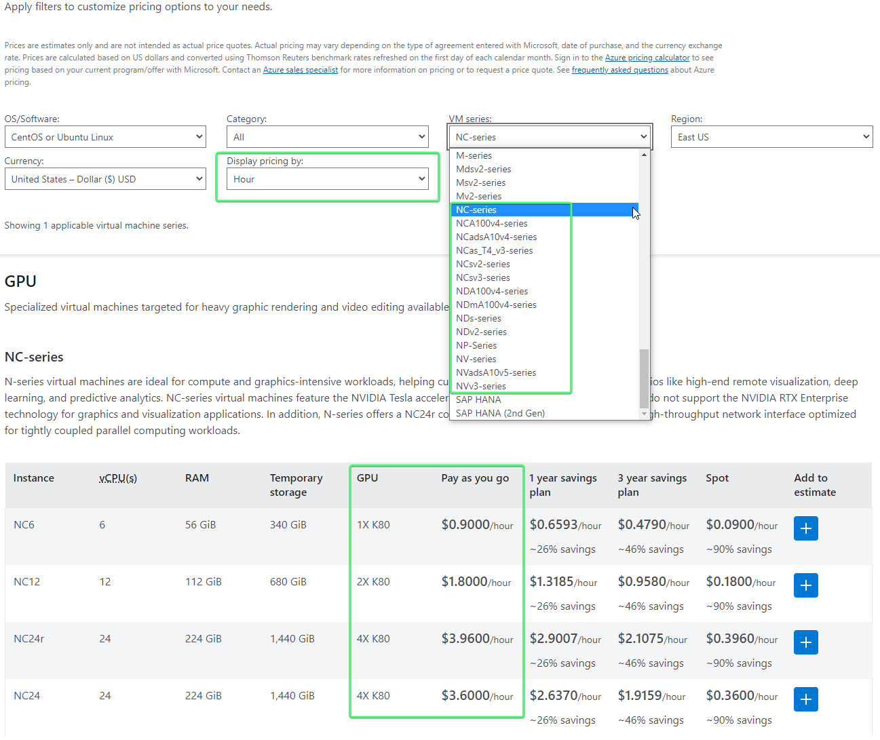The width and height of the screenshot is (880, 740).
Task: Click the VM series list scrollbar thumb
Action: pyautogui.click(x=644, y=378)
